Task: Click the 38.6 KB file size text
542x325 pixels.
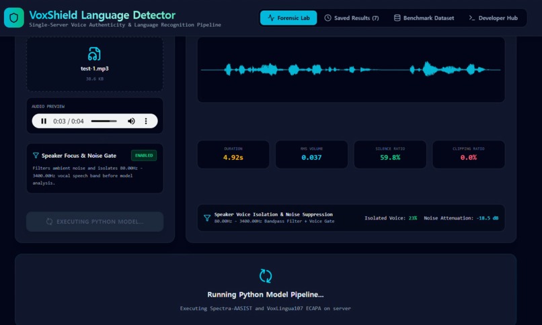Action: pos(95,79)
